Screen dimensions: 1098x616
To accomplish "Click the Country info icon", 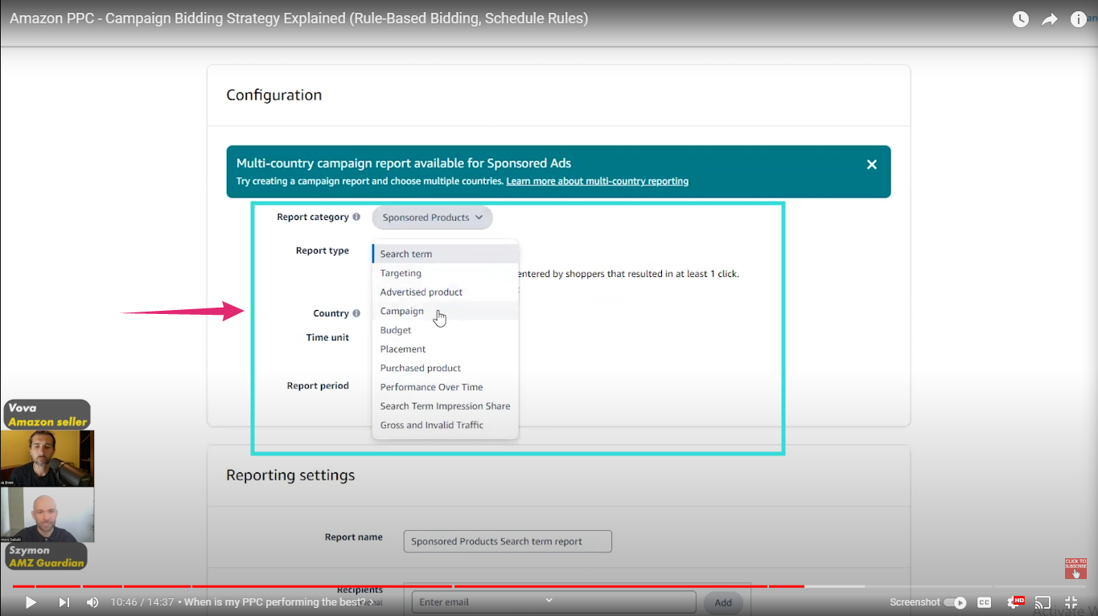I will (x=356, y=313).
